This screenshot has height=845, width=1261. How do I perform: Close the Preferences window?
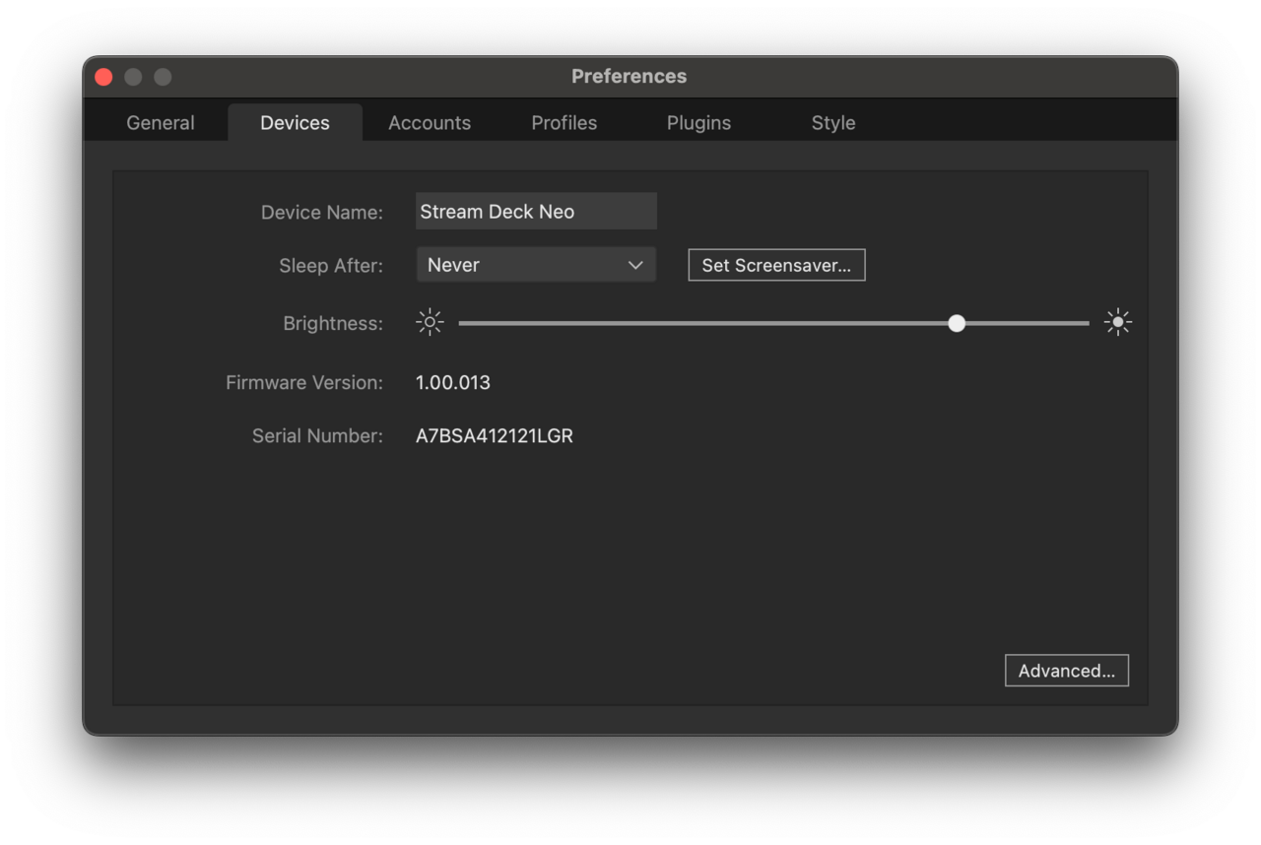point(103,77)
